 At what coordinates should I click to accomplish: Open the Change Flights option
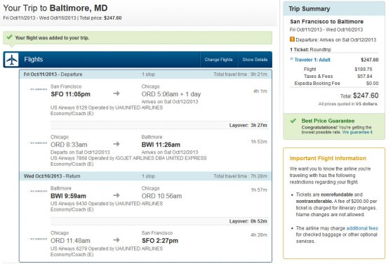click(218, 60)
